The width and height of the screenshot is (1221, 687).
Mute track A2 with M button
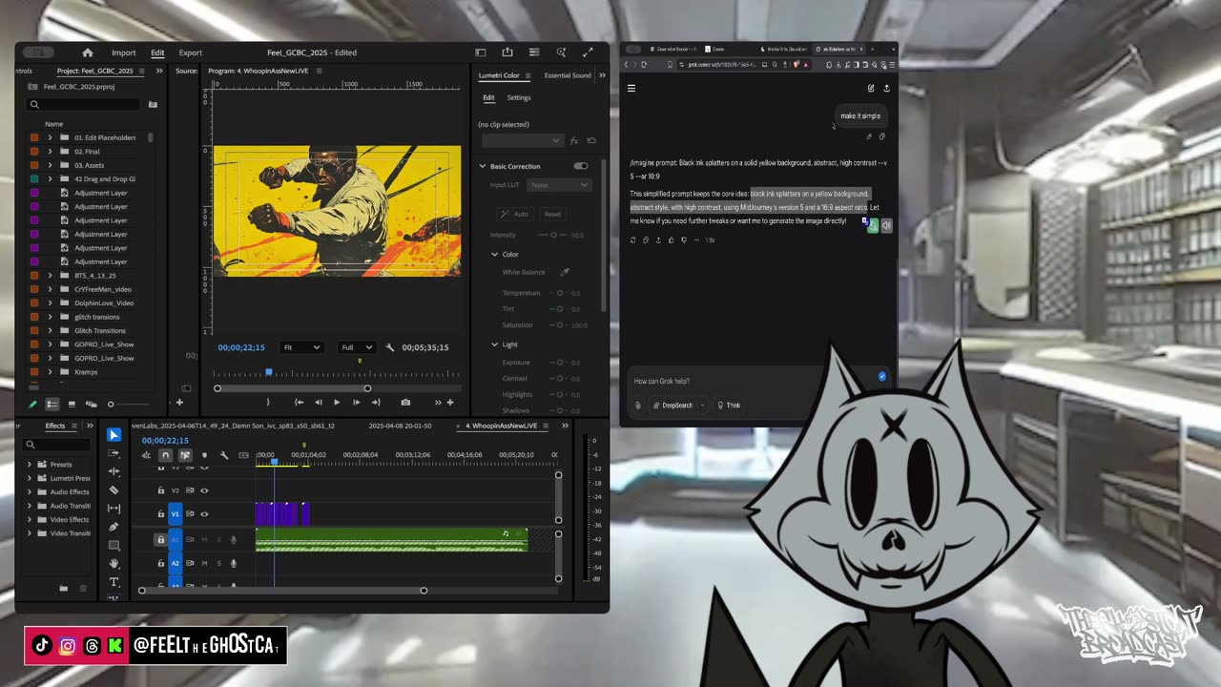tap(204, 563)
